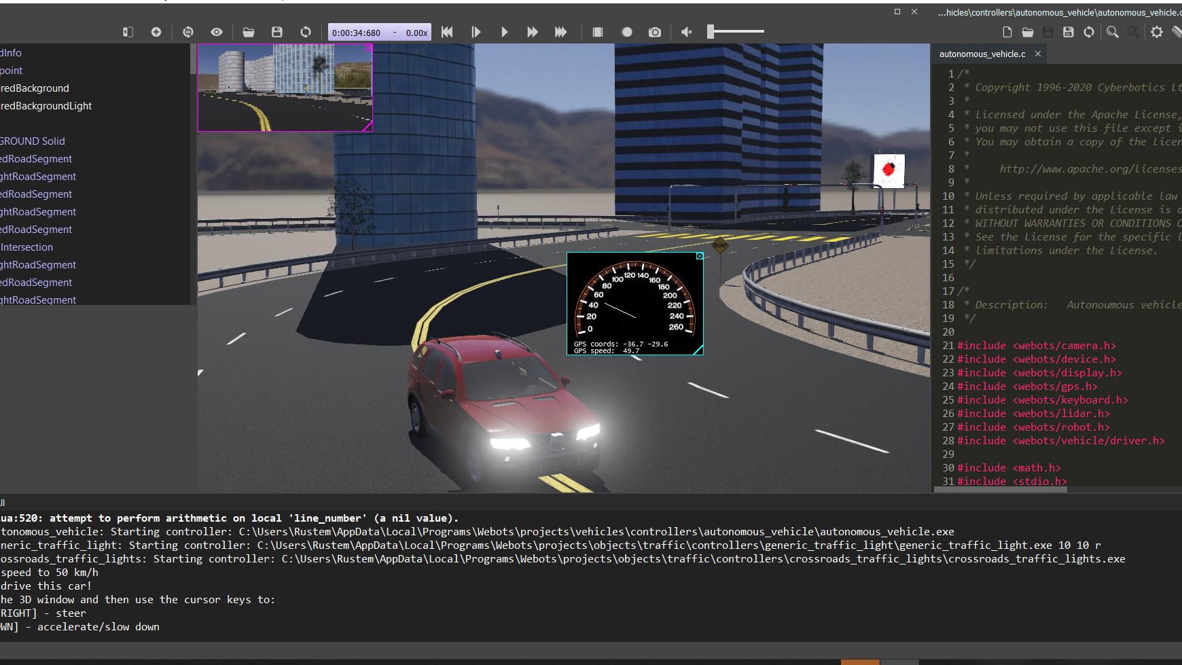Open a world file from simulation toolbar
The width and height of the screenshot is (1182, 665).
click(x=249, y=32)
